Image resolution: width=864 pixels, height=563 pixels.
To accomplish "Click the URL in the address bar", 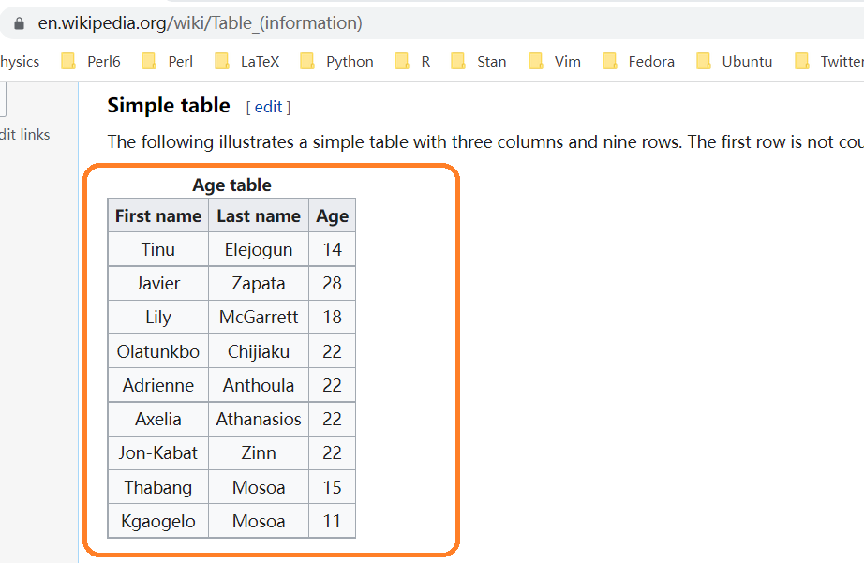I will pos(200,23).
